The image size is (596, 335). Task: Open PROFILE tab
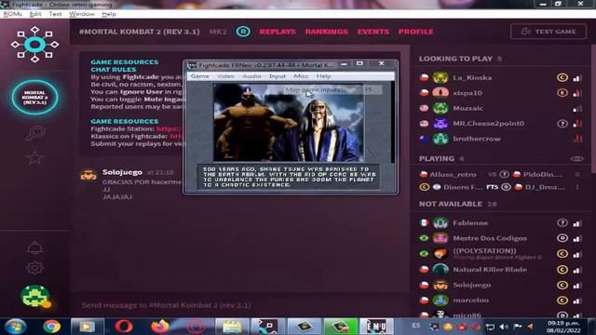(416, 32)
